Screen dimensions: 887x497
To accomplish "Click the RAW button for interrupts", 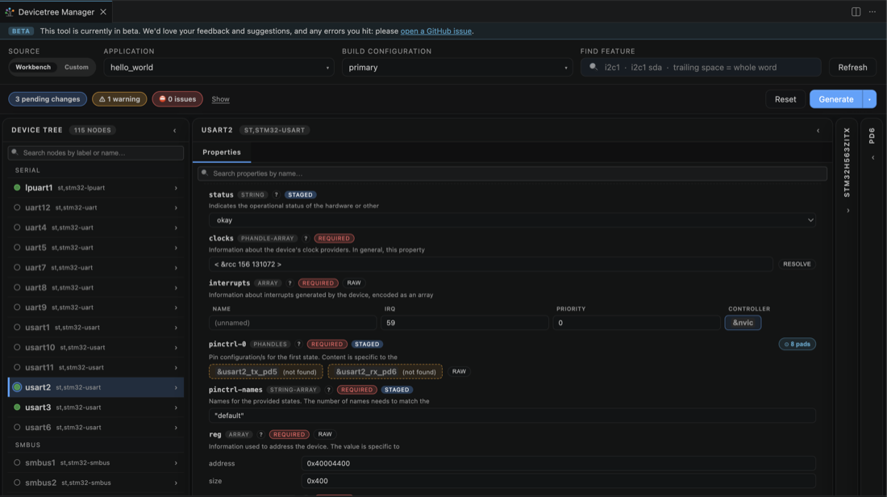I will [x=353, y=283].
